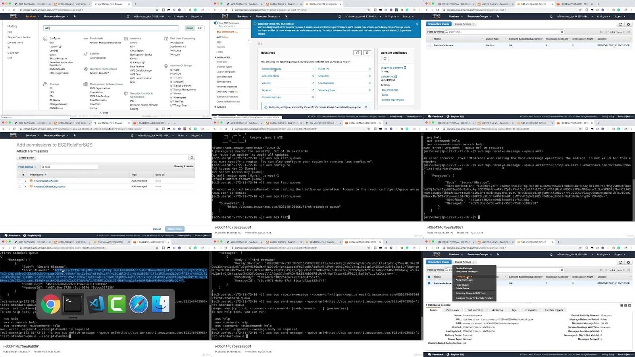
Task: Refresh EC2 Account attributes panel
Action: pos(385,58)
